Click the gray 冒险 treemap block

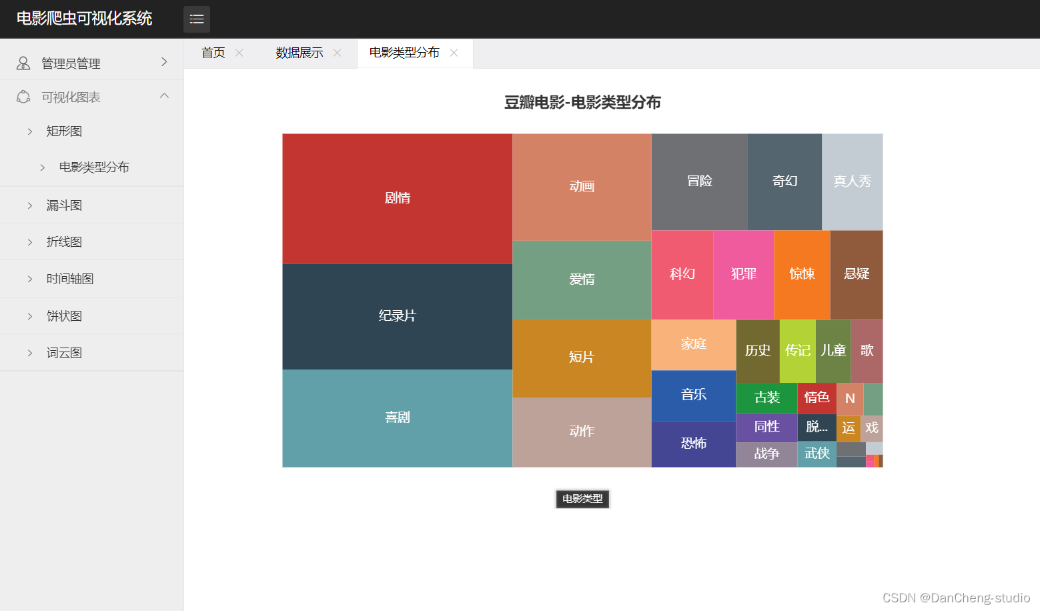[x=700, y=182]
